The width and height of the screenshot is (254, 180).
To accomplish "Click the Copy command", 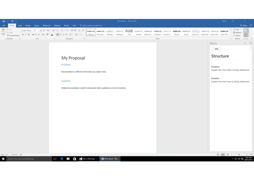I will point(10,32).
